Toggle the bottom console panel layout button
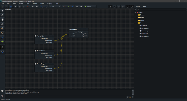Viewport: 187px width, 101px height. click(127, 6)
